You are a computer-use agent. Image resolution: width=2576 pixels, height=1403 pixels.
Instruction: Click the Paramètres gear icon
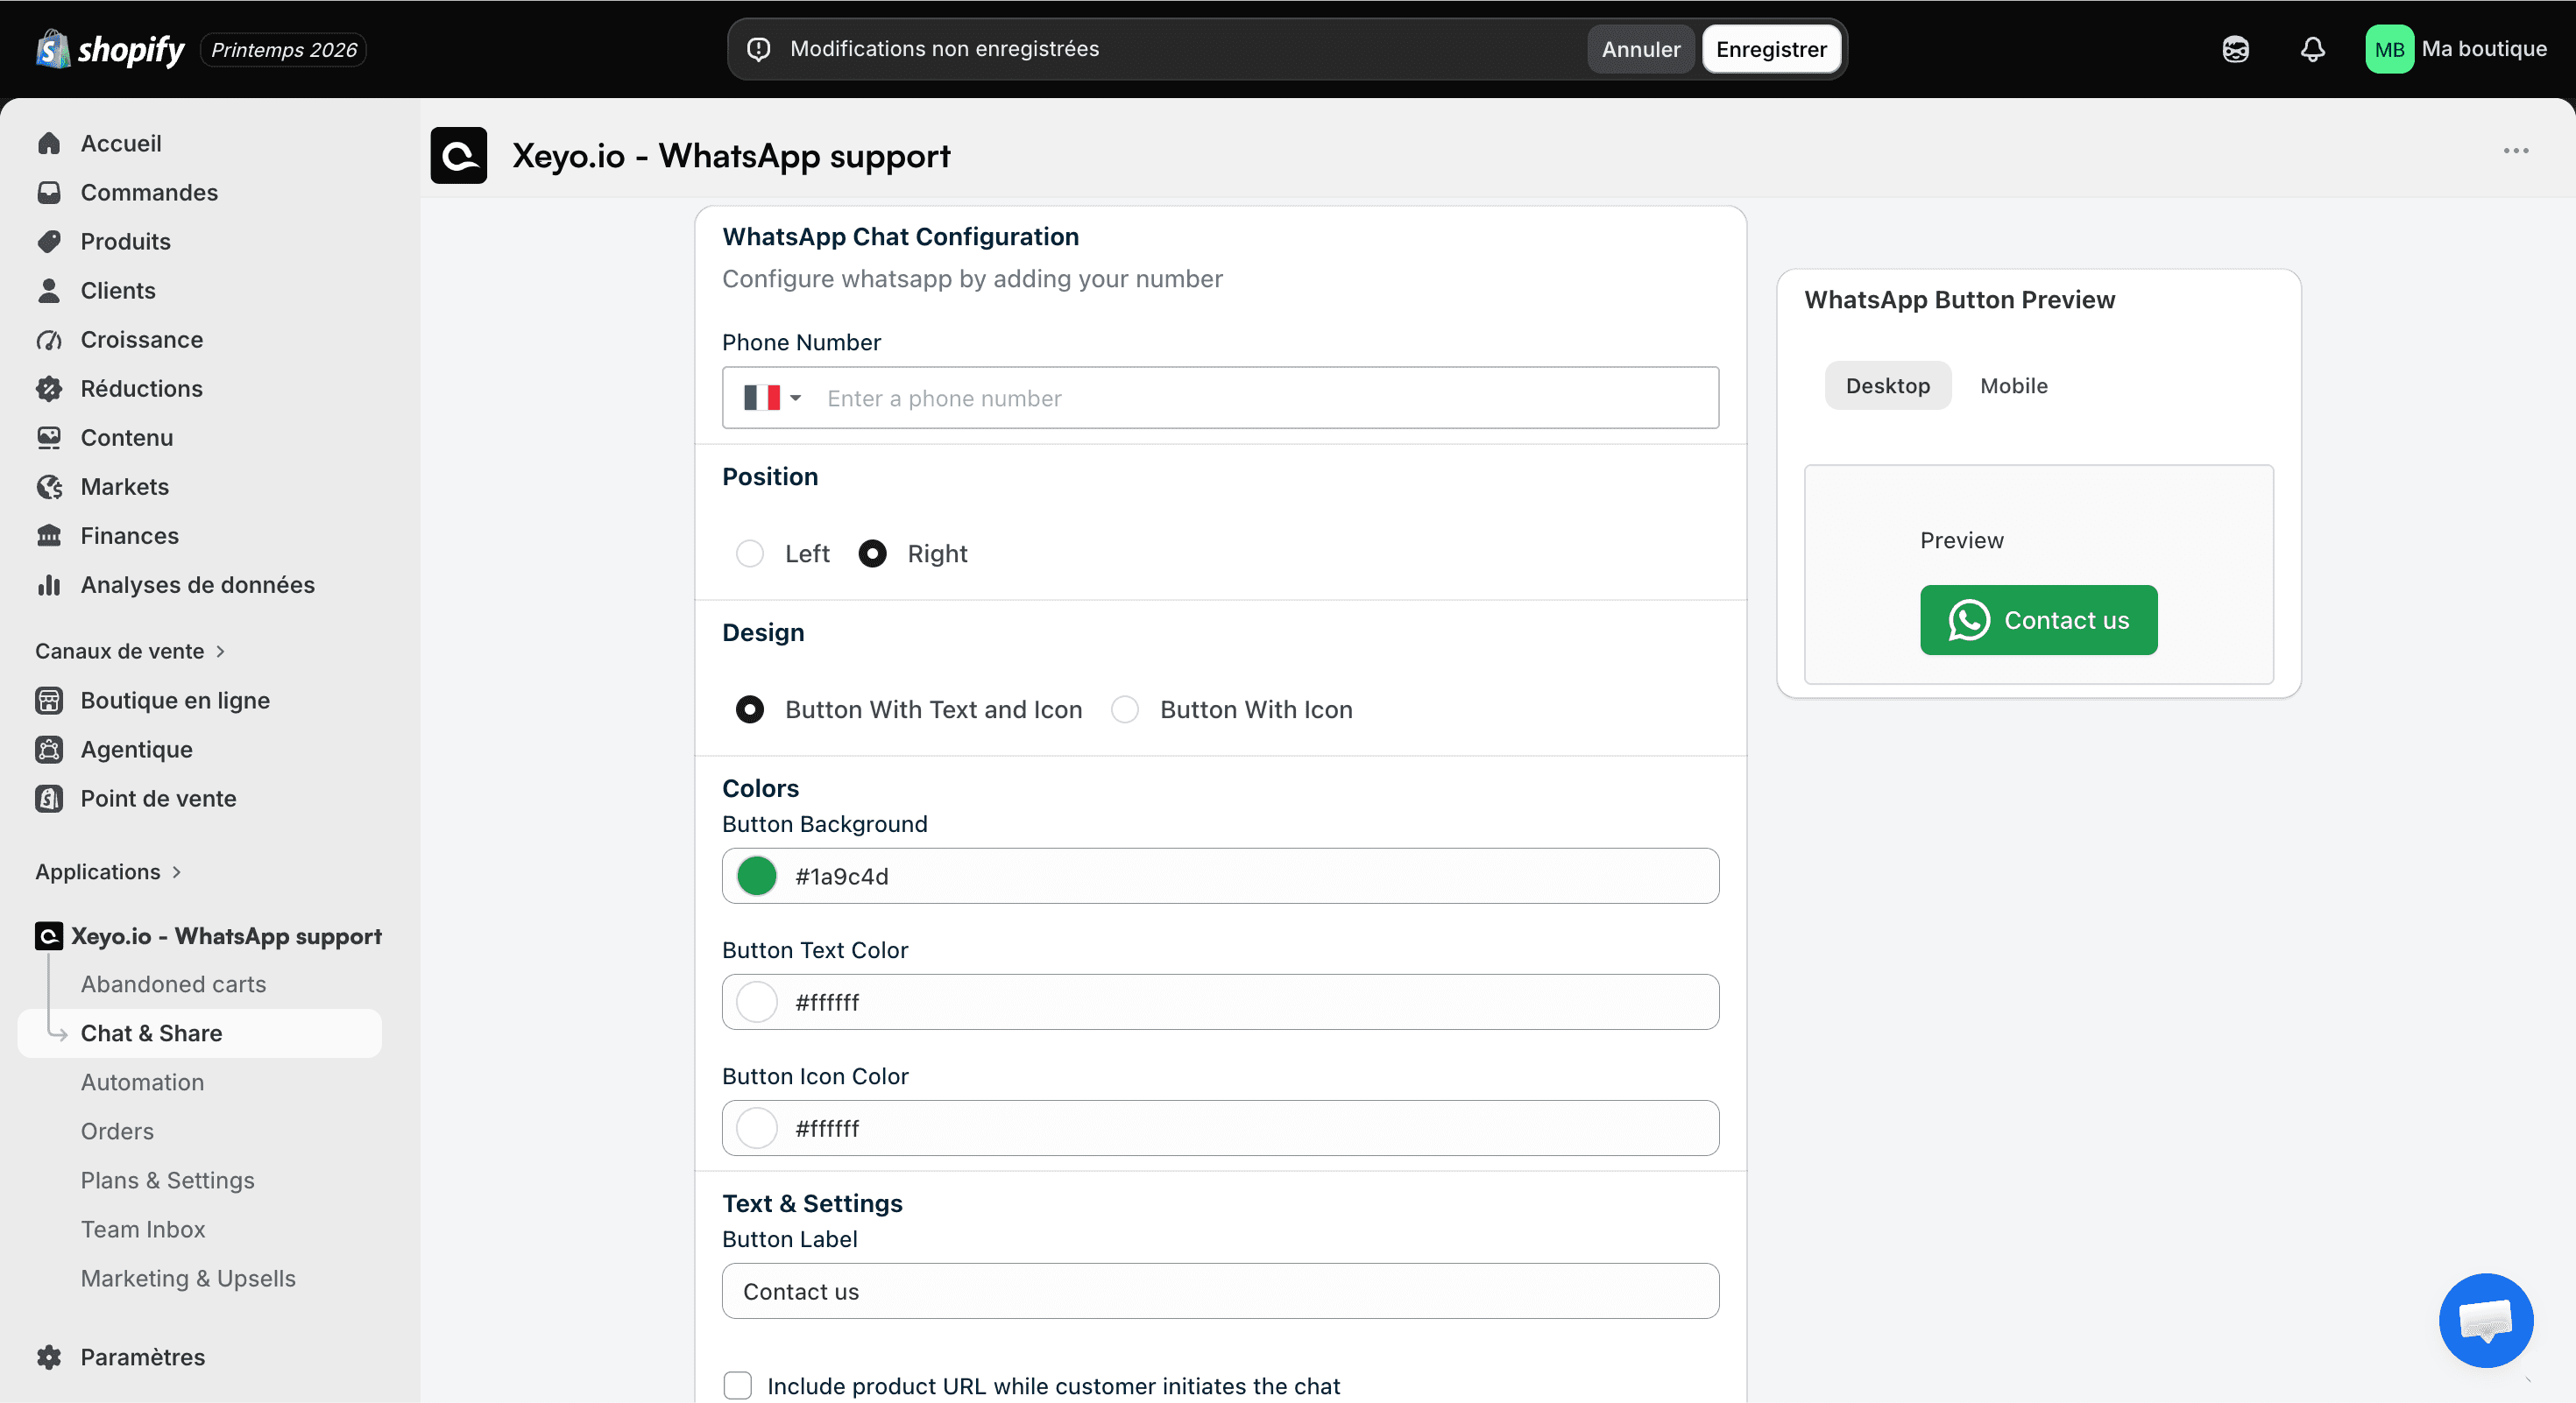(x=49, y=1356)
